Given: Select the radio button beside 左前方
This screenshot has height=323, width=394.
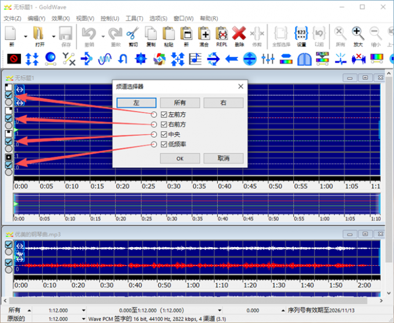Looking at the screenshot, I should tap(154, 115).
